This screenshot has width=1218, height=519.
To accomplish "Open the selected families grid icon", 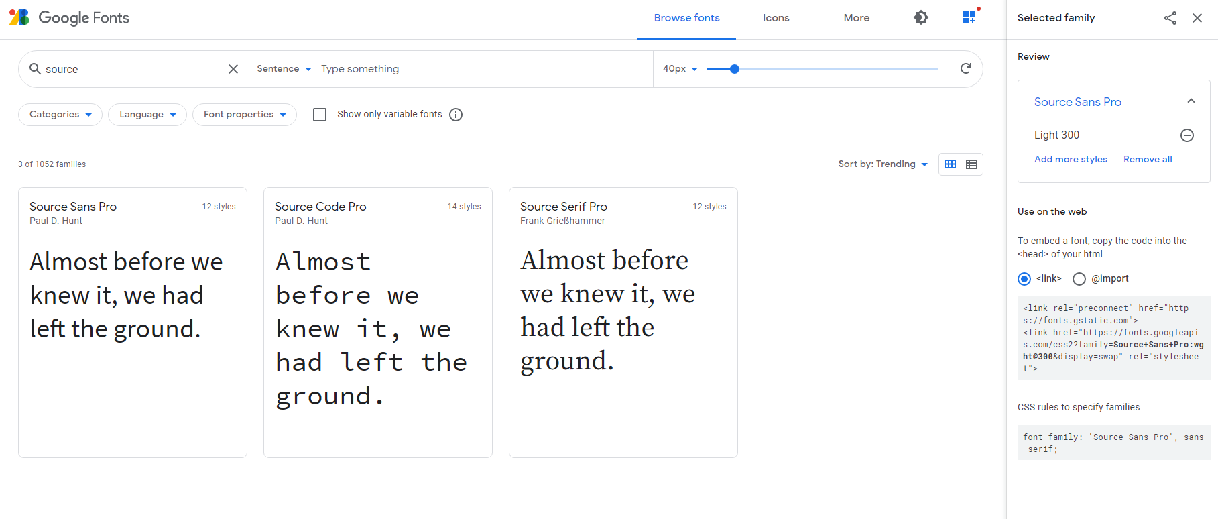I will click(x=970, y=17).
